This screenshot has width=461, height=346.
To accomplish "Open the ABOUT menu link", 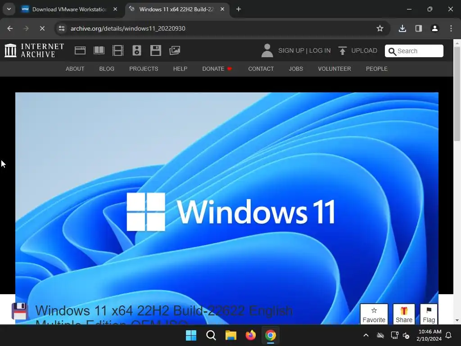I will (x=75, y=69).
